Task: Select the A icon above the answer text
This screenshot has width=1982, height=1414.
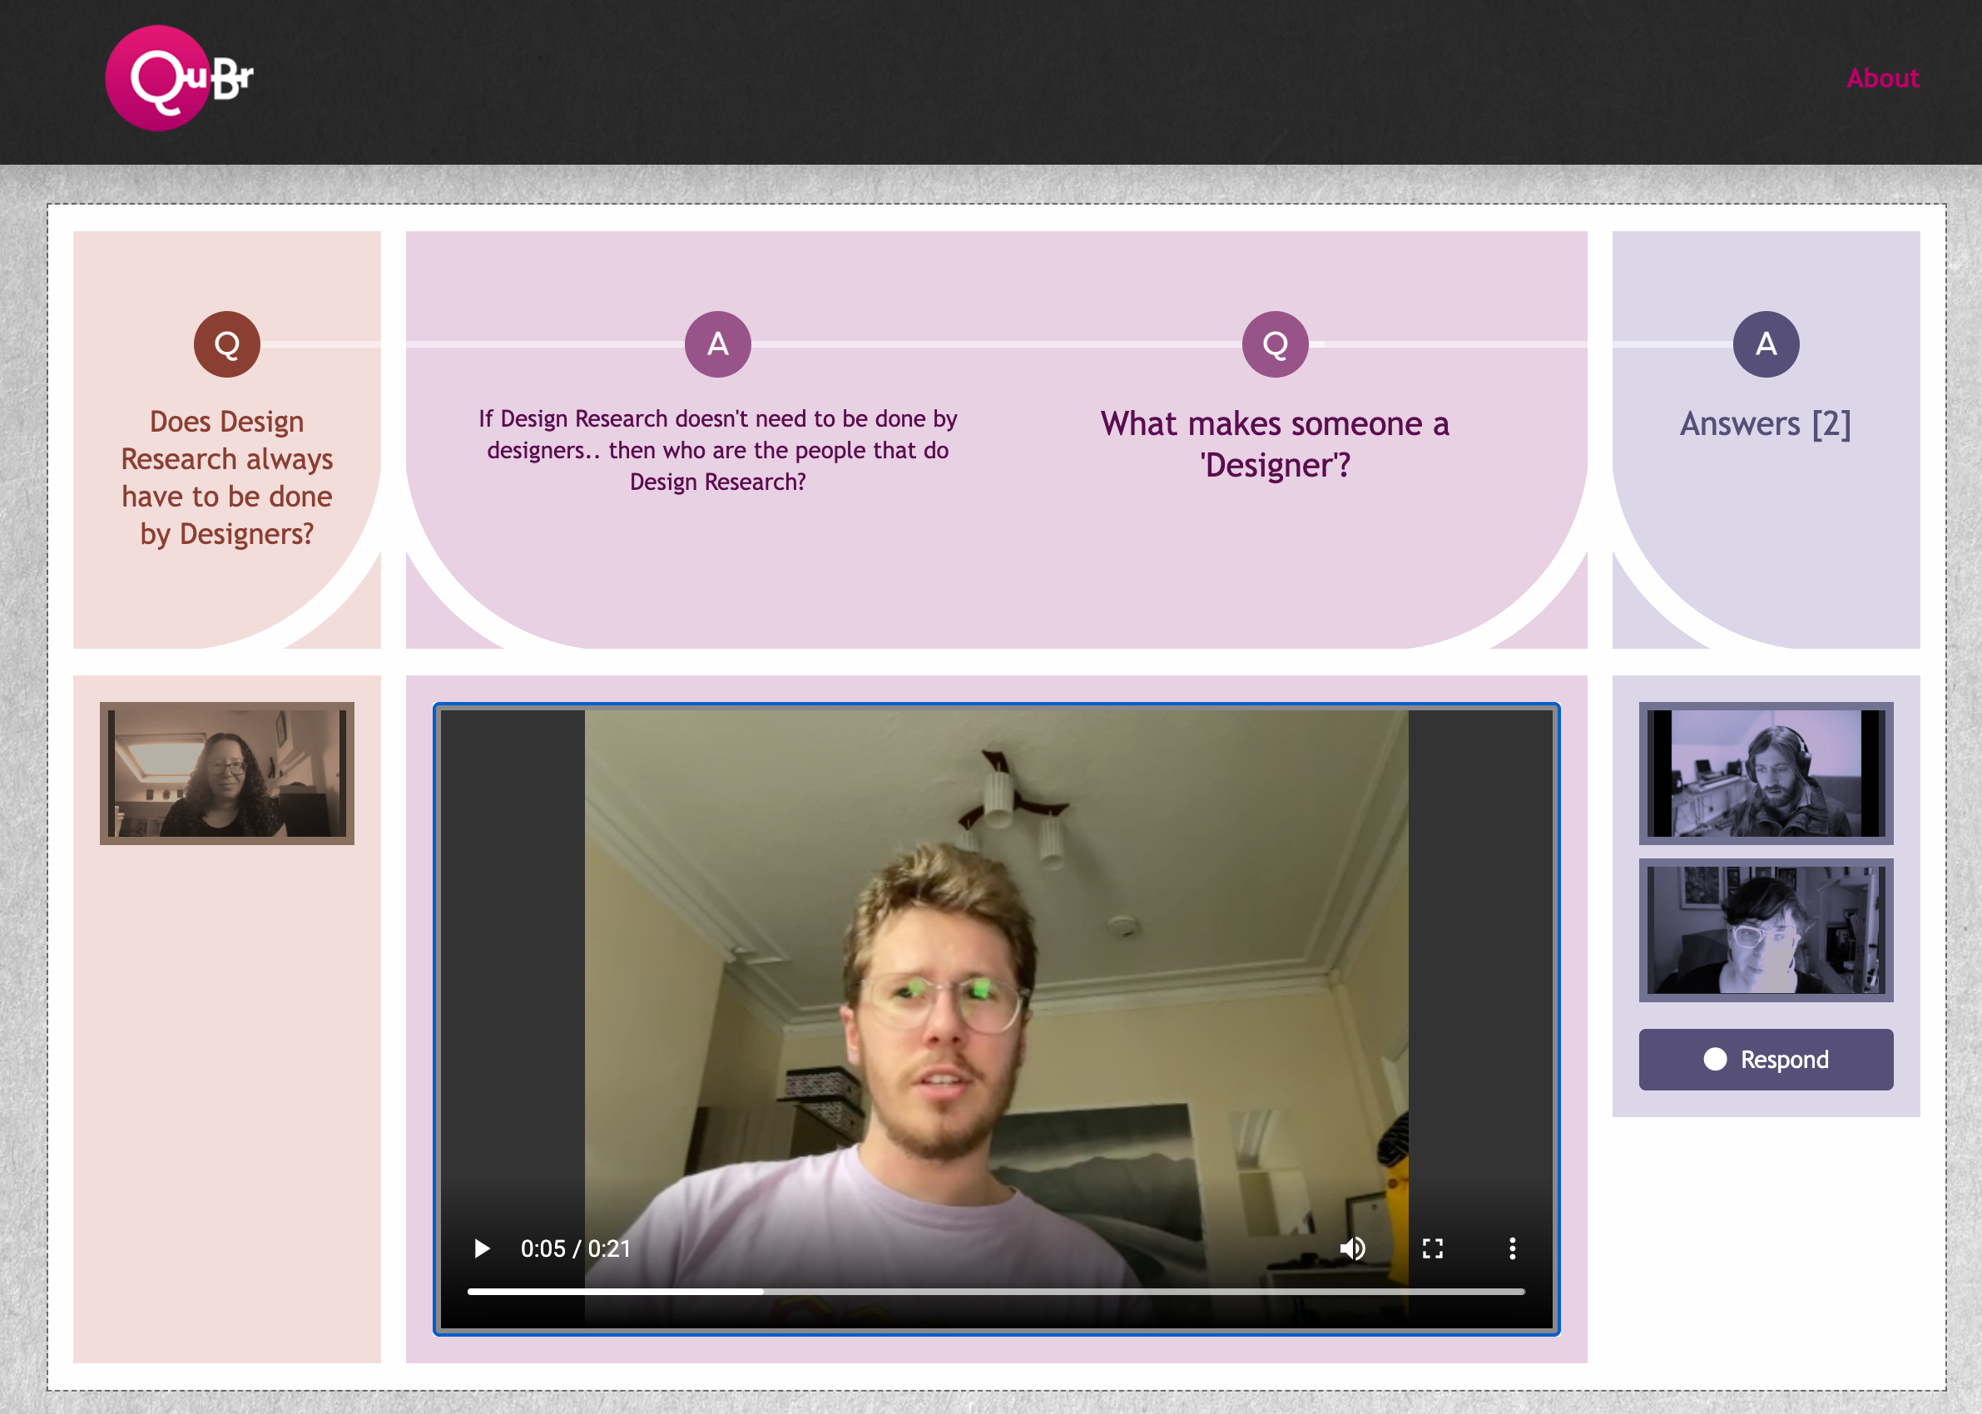Action: point(716,344)
